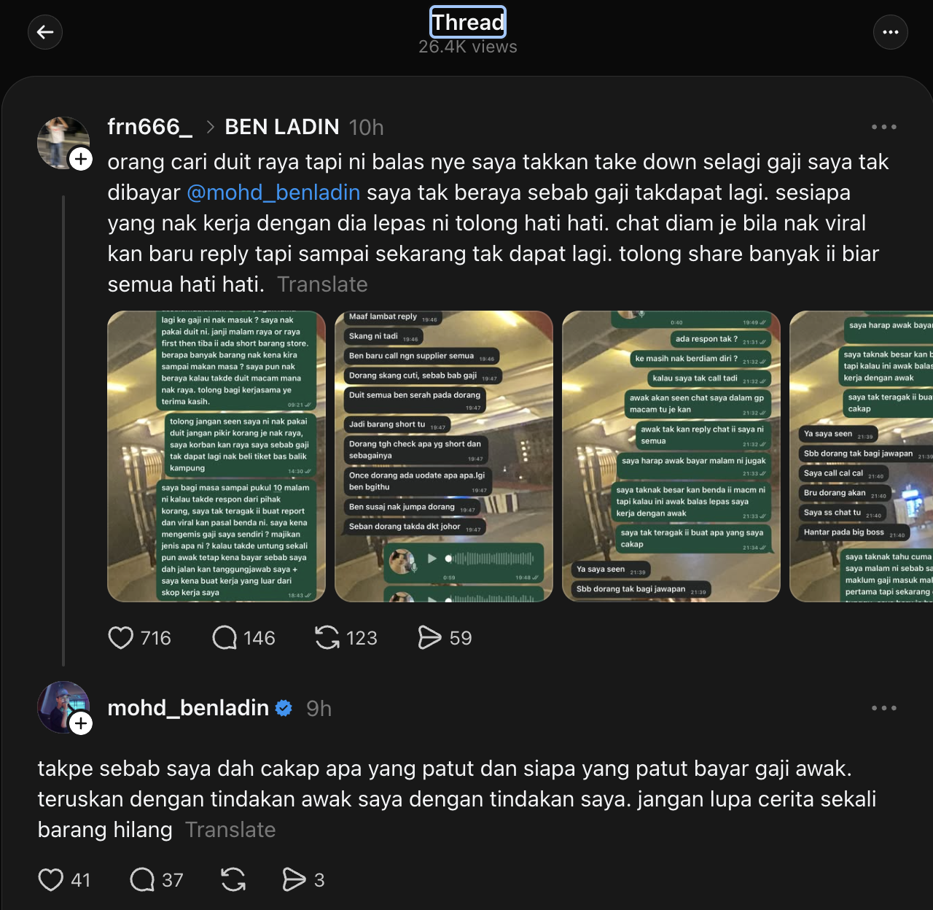Open more options for mohd_benladin reply
Screen dimensions: 933x910
[x=884, y=708]
